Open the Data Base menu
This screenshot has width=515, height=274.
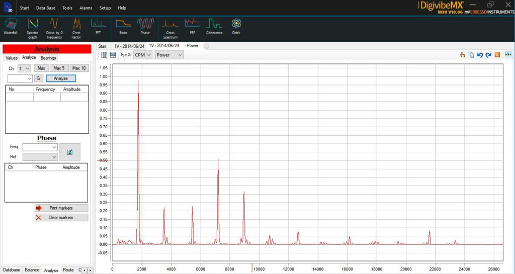click(46, 8)
